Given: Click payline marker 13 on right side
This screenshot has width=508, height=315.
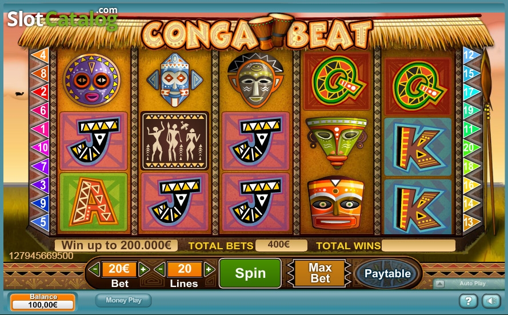Looking at the screenshot, I should click(472, 222).
